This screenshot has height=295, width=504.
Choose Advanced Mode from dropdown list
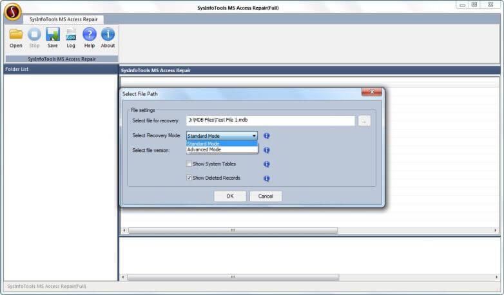click(x=221, y=150)
